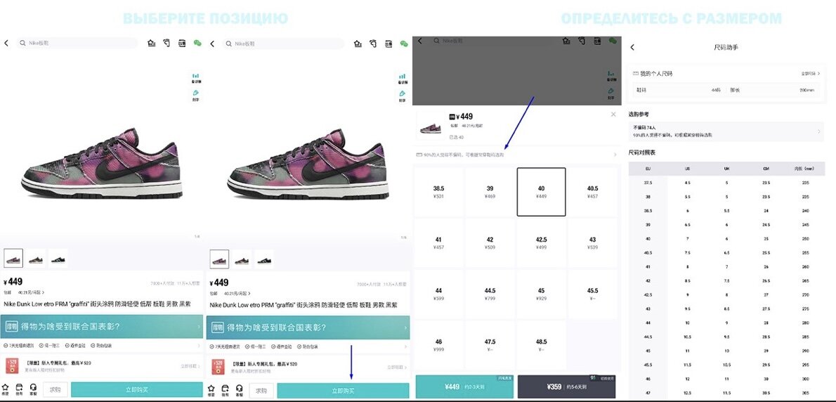Tap 立即购买 buy button on first screen
This screenshot has width=836, height=402.
click(136, 390)
